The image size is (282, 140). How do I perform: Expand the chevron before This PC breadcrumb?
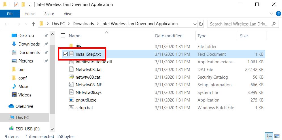tap(48, 24)
